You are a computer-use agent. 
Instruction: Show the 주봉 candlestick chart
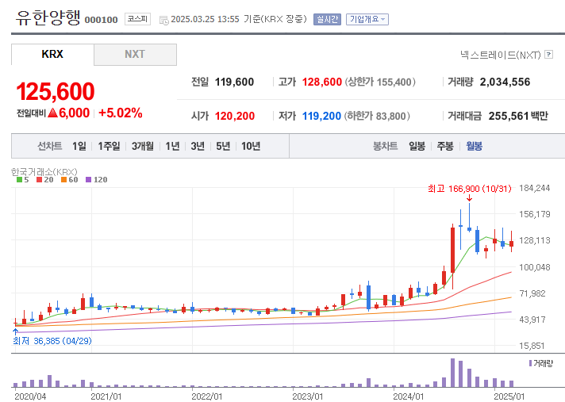point(445,146)
